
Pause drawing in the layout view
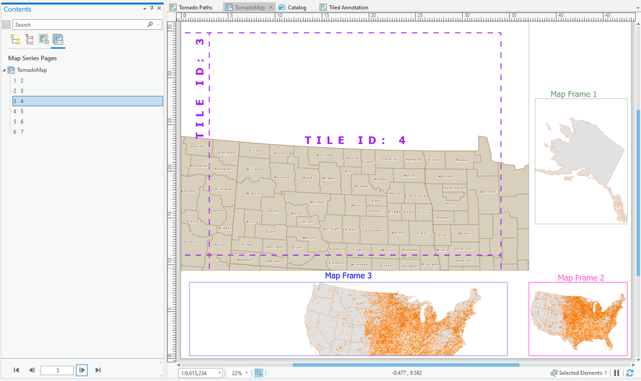(x=617, y=373)
